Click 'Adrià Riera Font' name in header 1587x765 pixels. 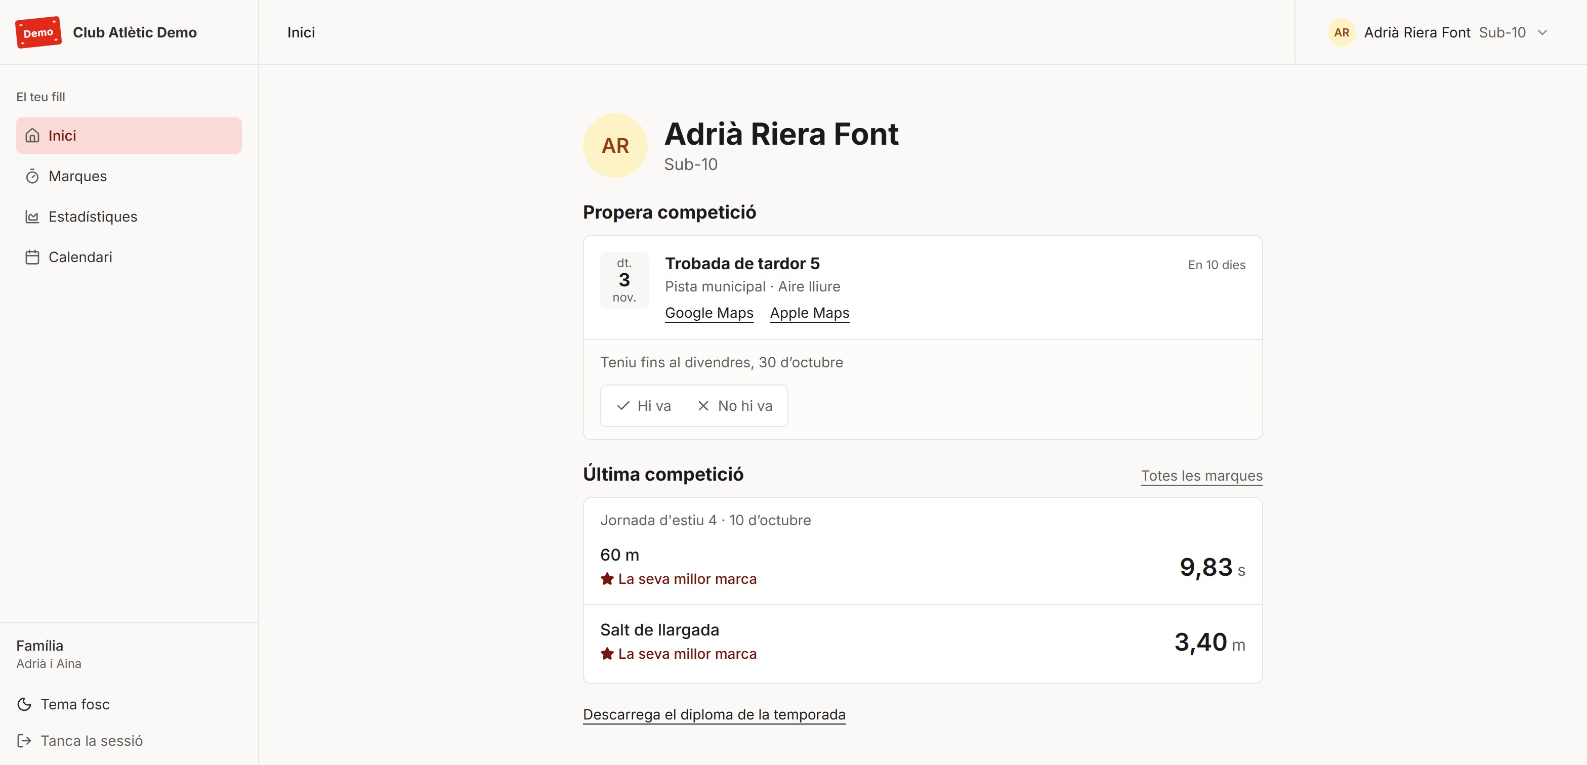tap(1417, 32)
